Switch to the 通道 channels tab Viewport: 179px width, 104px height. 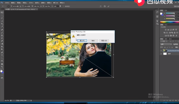(x=166, y=39)
